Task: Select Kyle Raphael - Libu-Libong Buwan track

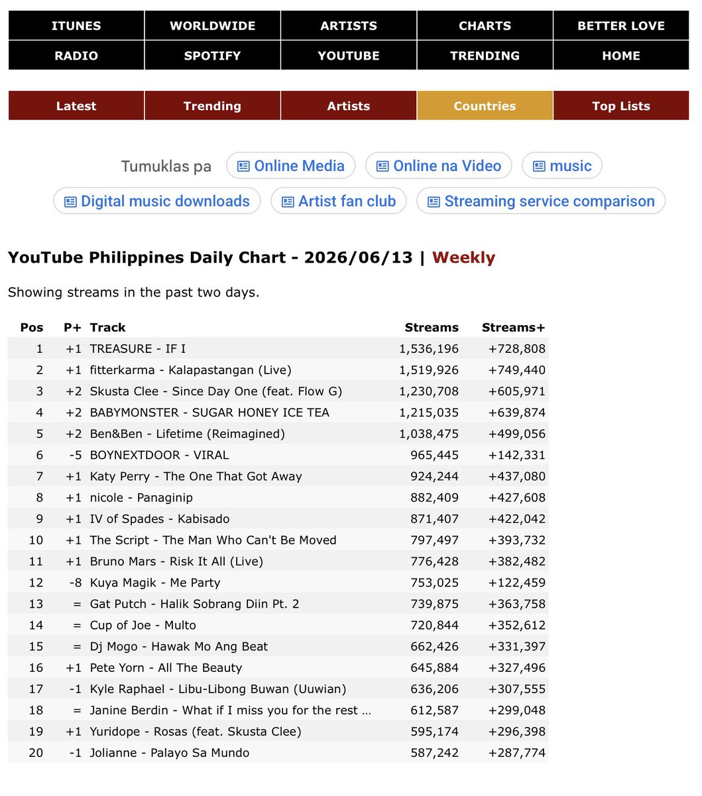Action: (218, 689)
